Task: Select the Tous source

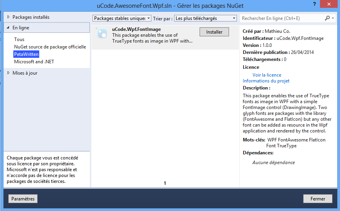Action: tap(19, 39)
